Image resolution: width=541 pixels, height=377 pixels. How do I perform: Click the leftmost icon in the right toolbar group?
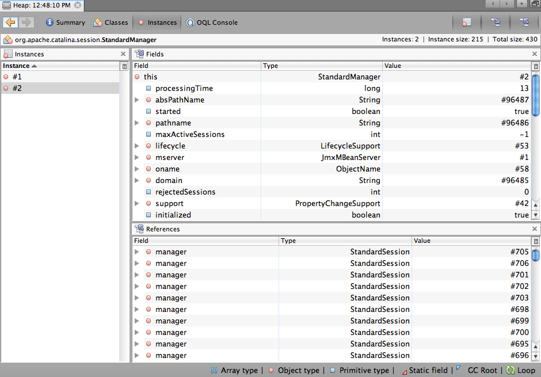(x=467, y=22)
